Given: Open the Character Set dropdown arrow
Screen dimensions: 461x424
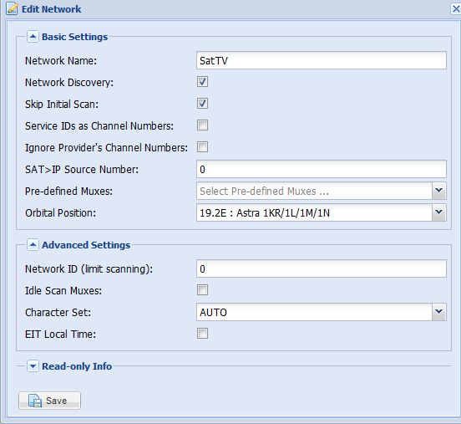Looking at the screenshot, I should (439, 312).
